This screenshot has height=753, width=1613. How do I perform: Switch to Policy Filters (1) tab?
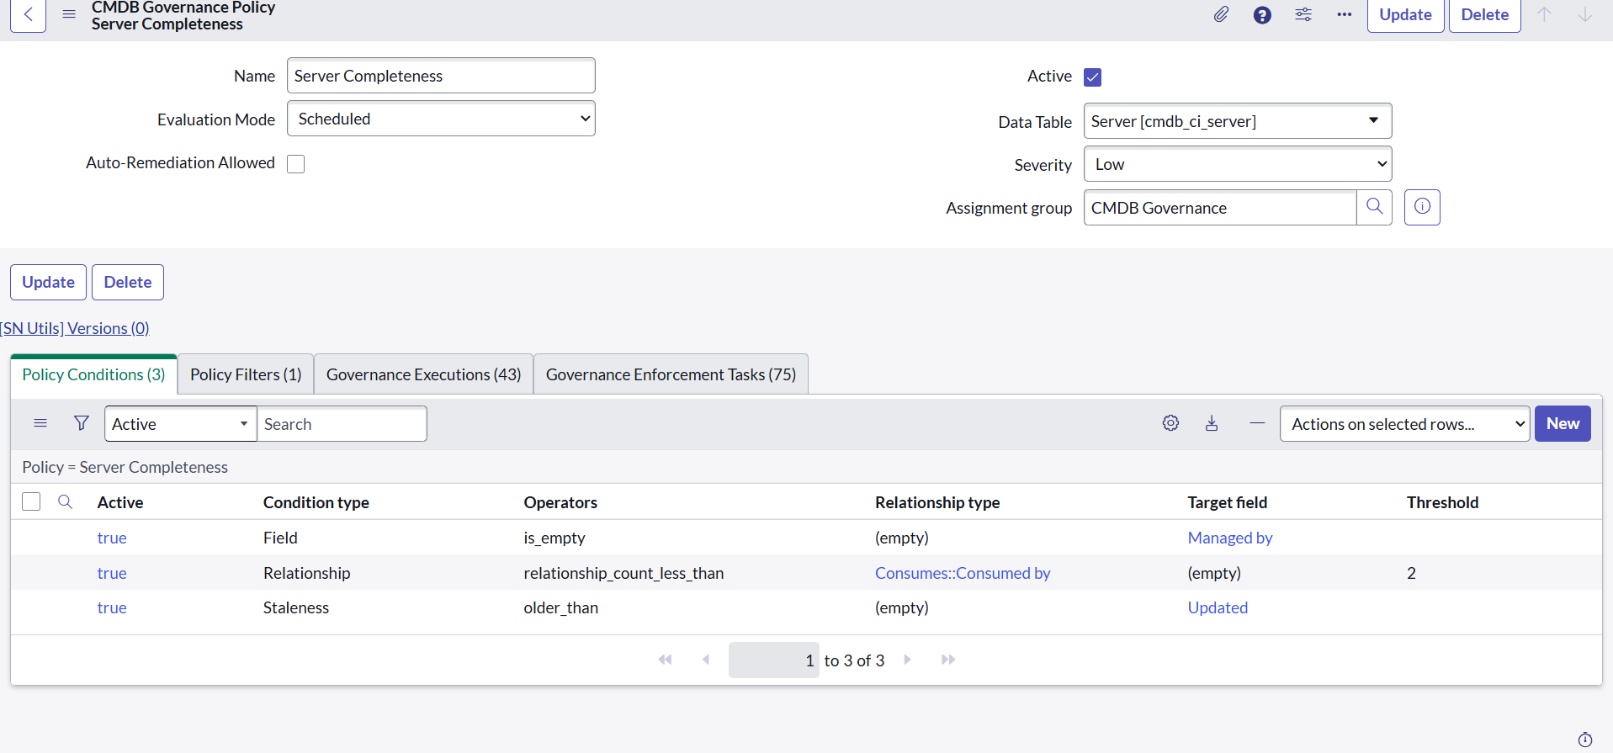tap(246, 374)
